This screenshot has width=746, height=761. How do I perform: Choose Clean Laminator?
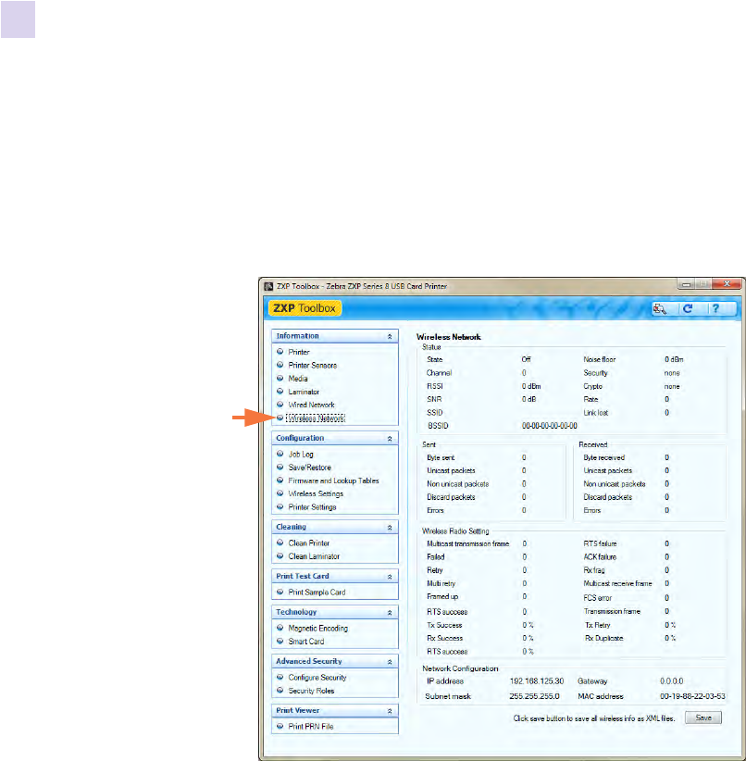pos(314,556)
